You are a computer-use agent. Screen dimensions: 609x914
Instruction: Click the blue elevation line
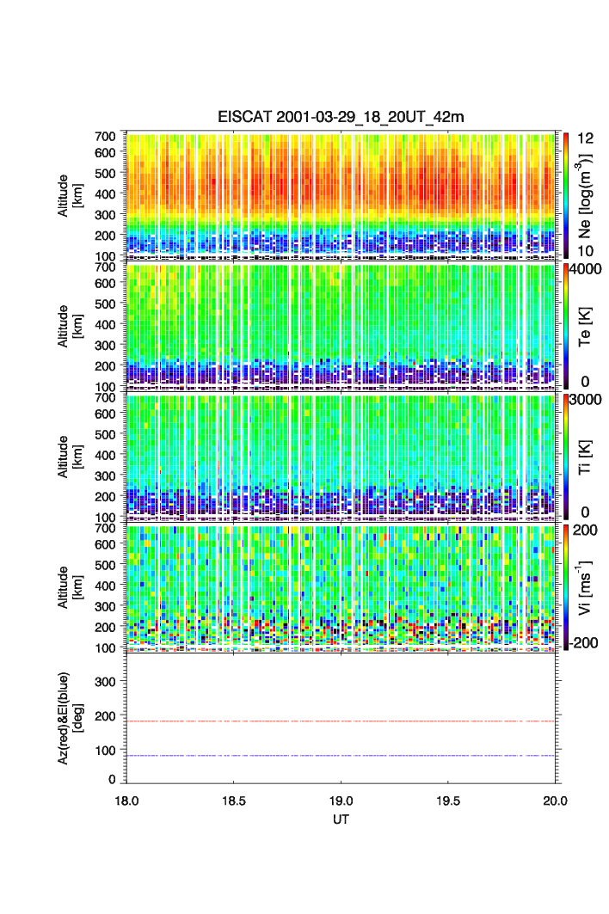click(x=341, y=756)
